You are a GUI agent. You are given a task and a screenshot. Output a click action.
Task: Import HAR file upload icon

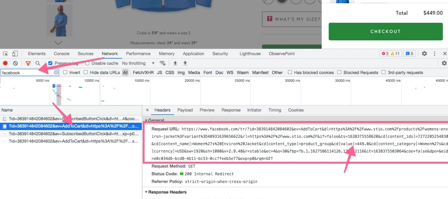(x=175, y=63)
